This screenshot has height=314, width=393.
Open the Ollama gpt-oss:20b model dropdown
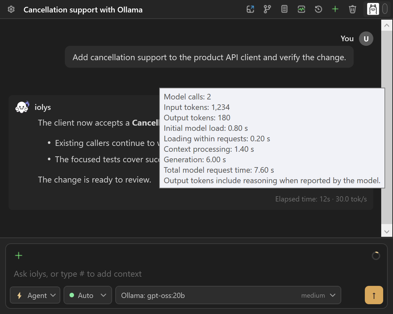coord(228,295)
